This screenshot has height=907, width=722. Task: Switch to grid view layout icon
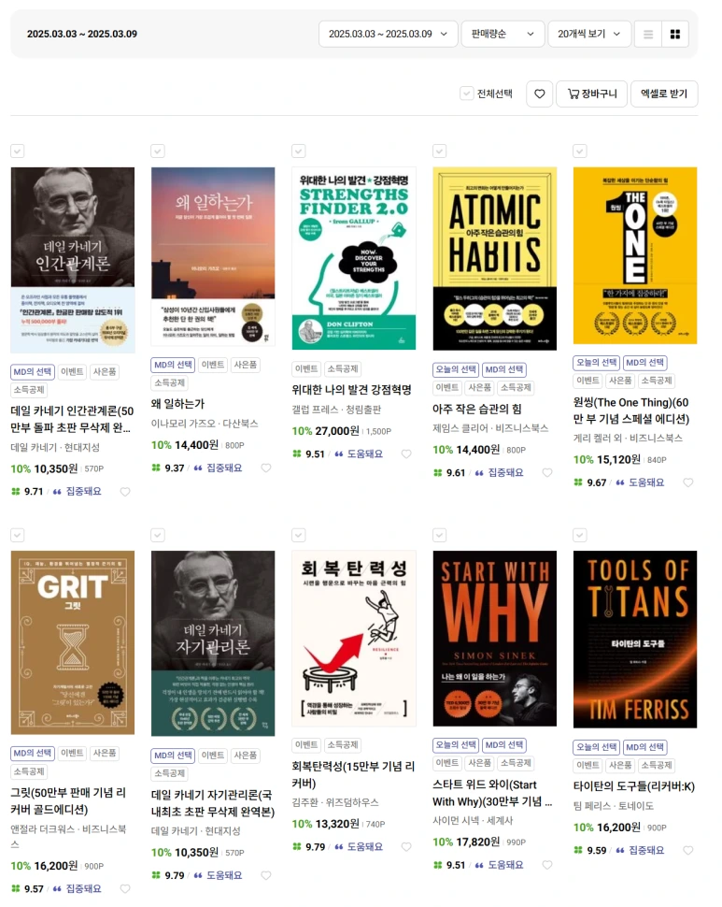(x=674, y=34)
